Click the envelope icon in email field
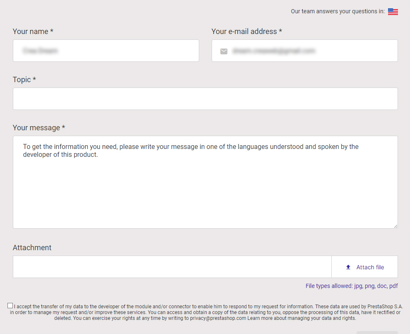 (x=224, y=51)
